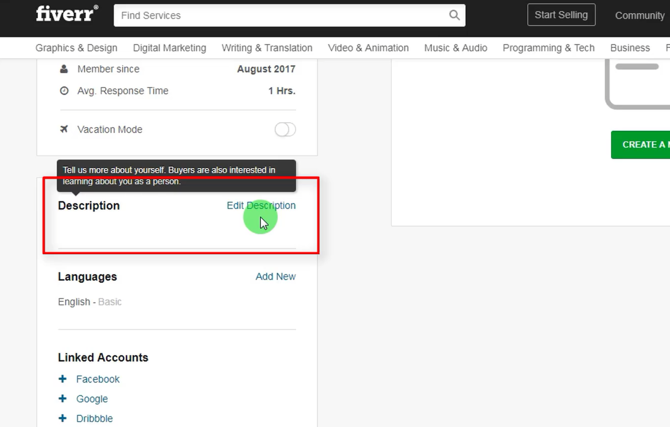Link the Dribbble account
The image size is (670, 427).
(94, 418)
